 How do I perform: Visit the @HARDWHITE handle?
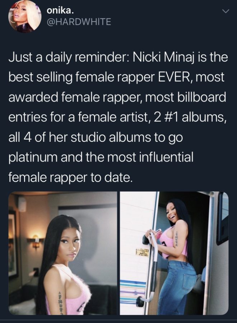(x=79, y=22)
